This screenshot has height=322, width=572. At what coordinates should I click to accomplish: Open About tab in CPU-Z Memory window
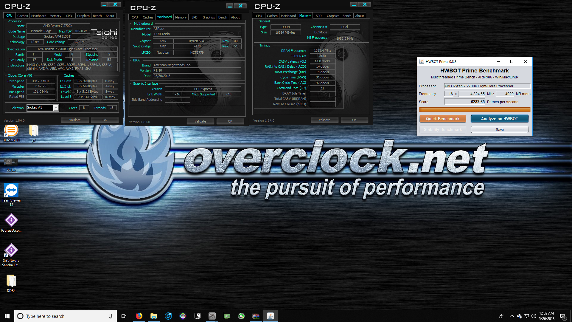[x=359, y=16]
